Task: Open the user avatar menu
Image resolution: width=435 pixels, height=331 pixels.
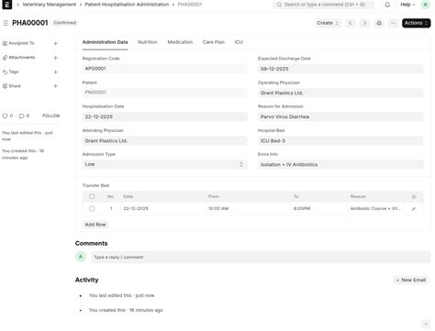Action: click(x=425, y=5)
